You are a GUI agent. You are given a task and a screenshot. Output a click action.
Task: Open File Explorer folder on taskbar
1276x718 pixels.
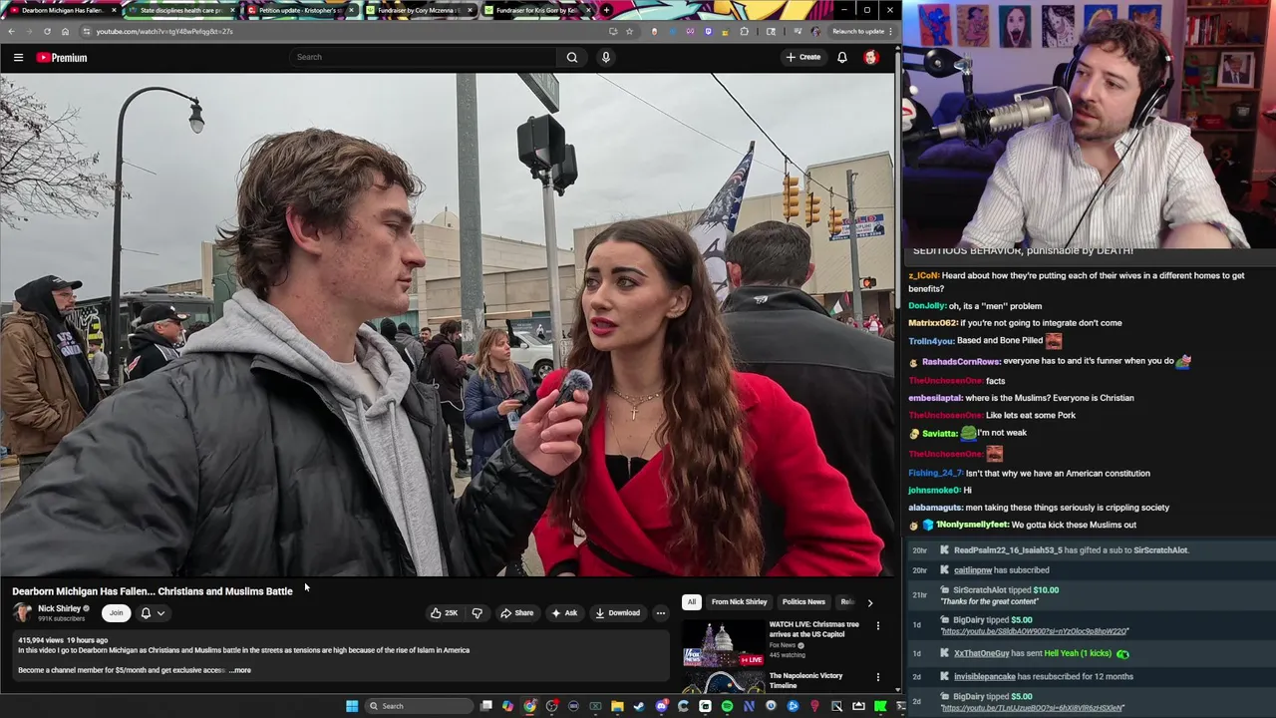(617, 706)
